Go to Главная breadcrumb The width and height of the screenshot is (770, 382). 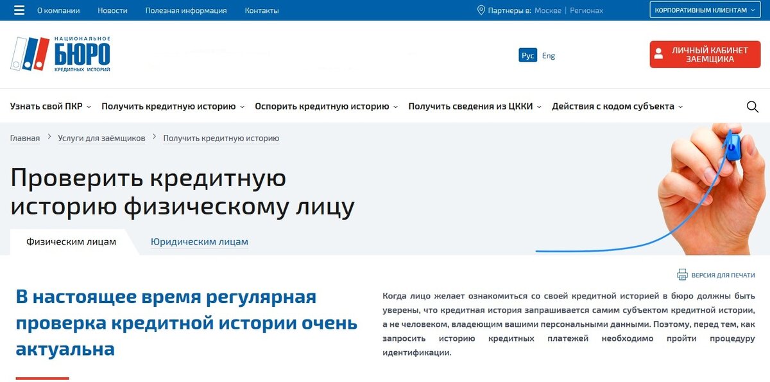click(25, 138)
